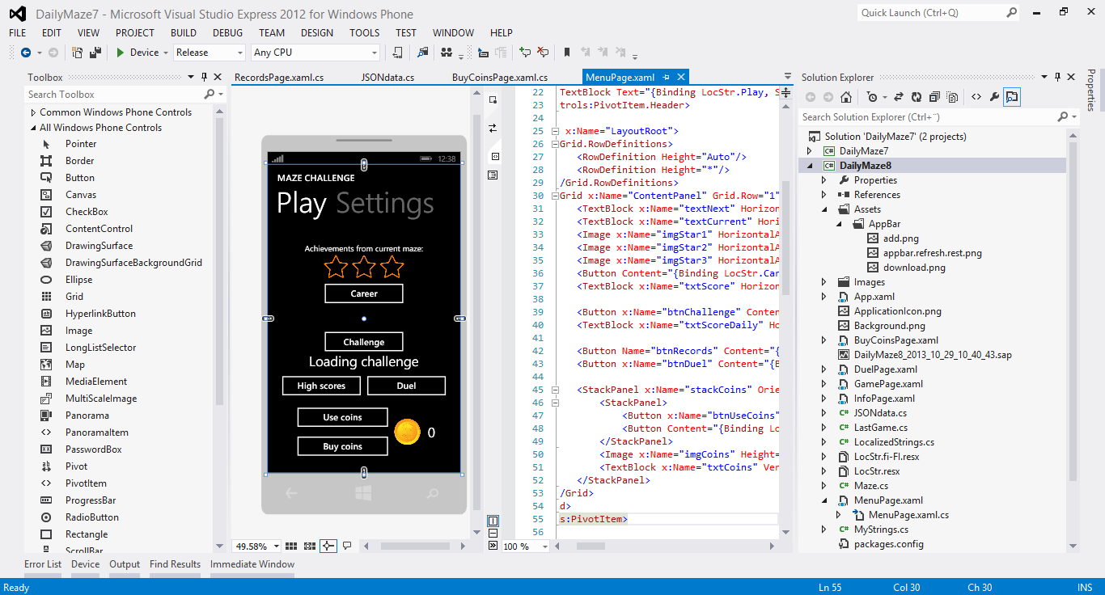Toggle auto-hide pin on Solution Explorer panel
Screen dimensions: 1105x595
click(x=1056, y=78)
